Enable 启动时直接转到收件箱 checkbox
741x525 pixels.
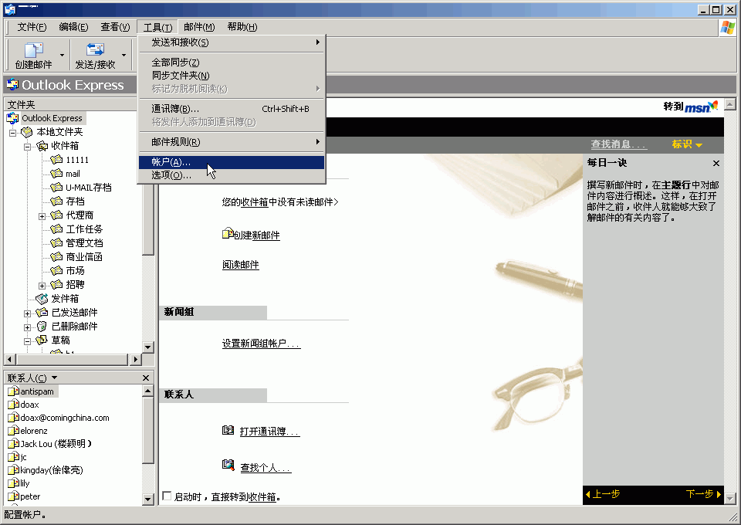click(167, 496)
